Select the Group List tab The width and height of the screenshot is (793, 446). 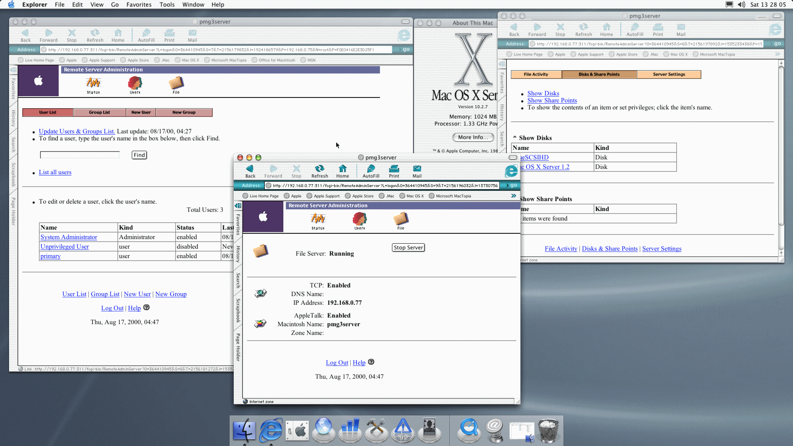point(100,112)
